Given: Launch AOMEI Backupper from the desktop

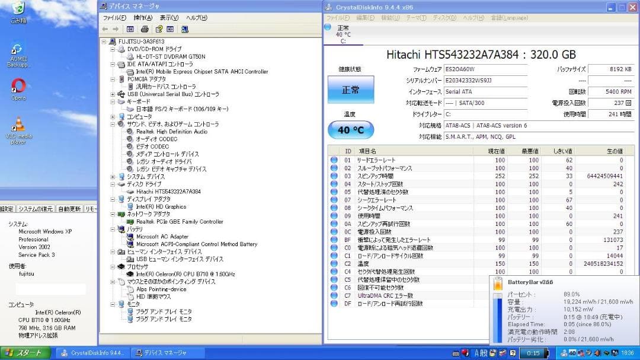Looking at the screenshot, I should coord(18,56).
